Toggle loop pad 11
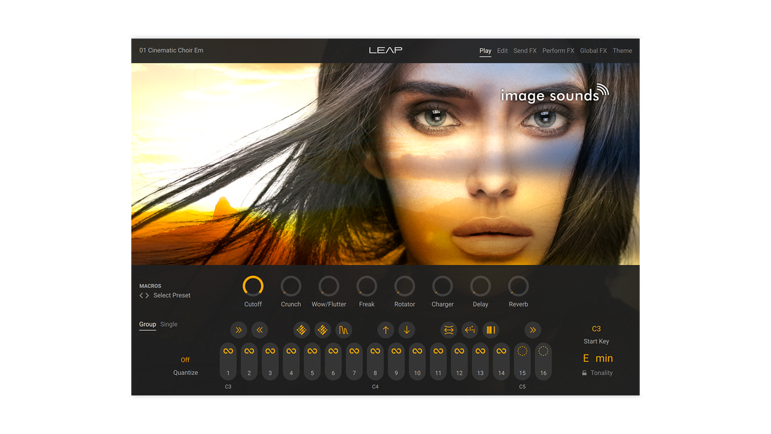Viewport: 771px width, 434px height. [438, 361]
